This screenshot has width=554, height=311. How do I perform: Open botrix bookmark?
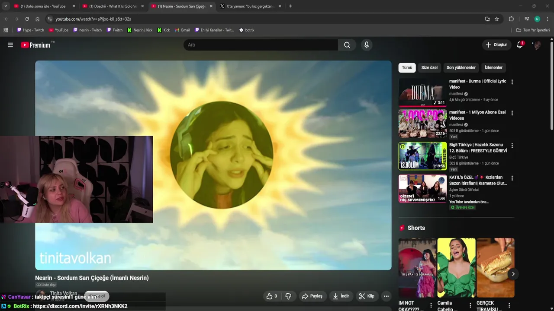(x=247, y=30)
